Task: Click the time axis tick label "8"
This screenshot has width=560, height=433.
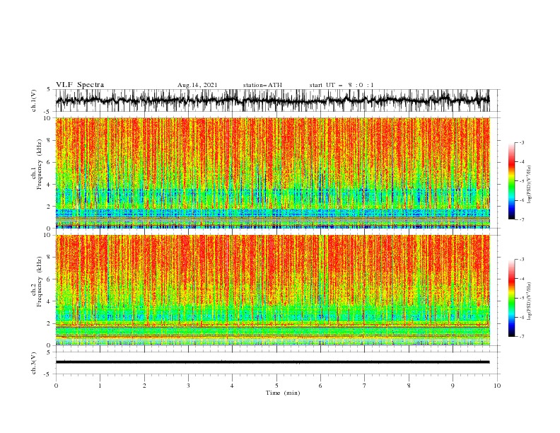Action: (409, 386)
